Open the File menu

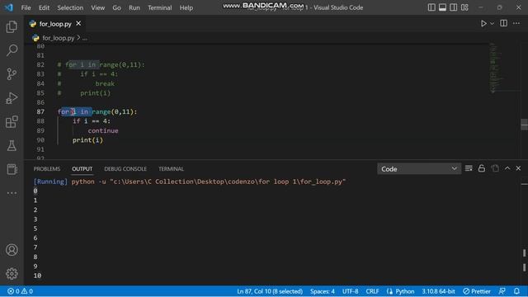point(26,7)
